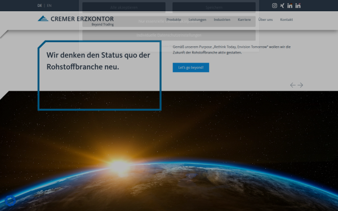
Task: Click Speichern cookie button
Action: 214,7
